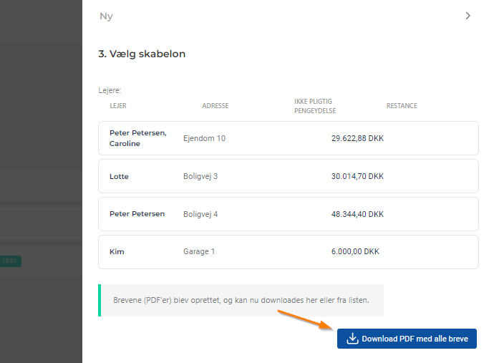
Task: Click the Brevene blev oprettet info message
Action: point(241,300)
